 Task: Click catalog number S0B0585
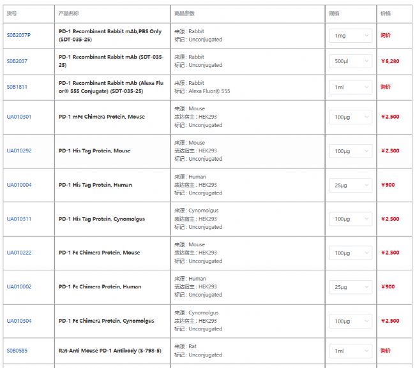(17, 351)
